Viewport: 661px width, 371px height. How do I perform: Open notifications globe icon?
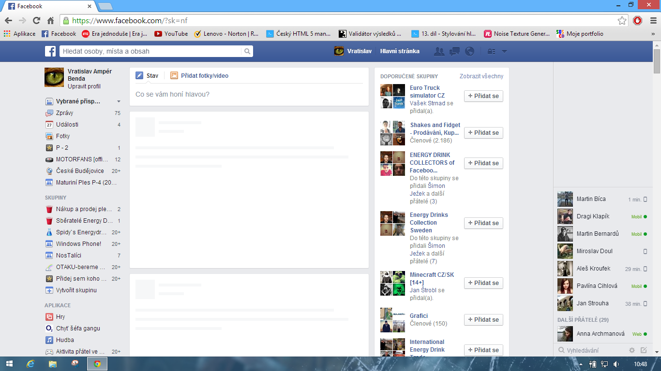(469, 51)
